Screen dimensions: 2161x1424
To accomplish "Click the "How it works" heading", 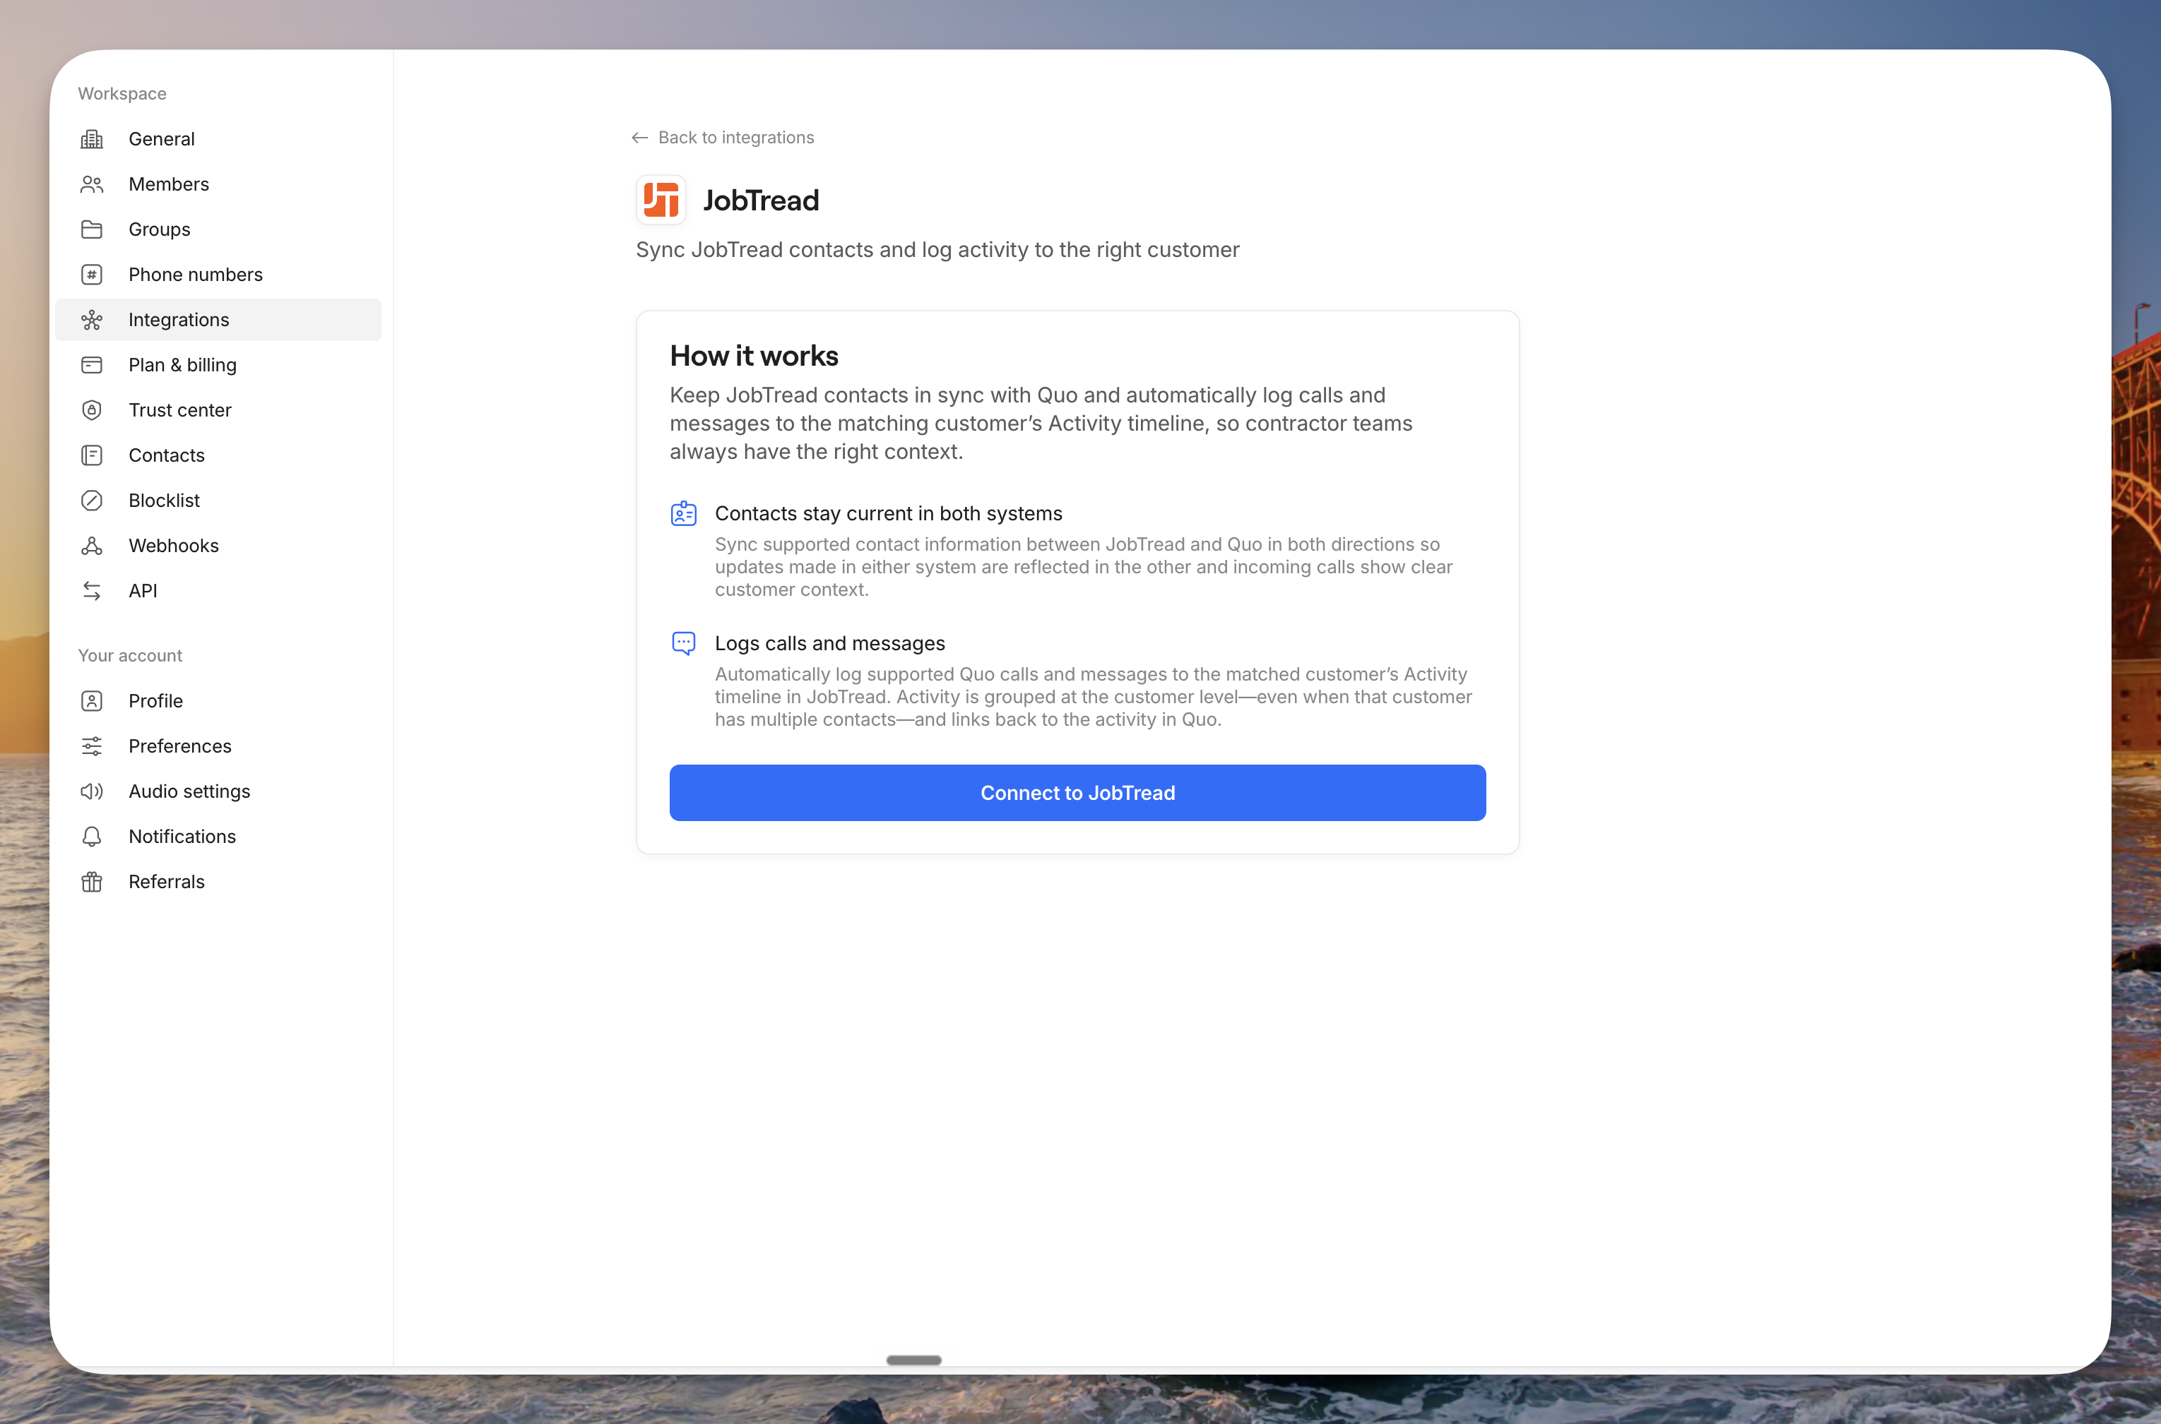I will click(754, 356).
